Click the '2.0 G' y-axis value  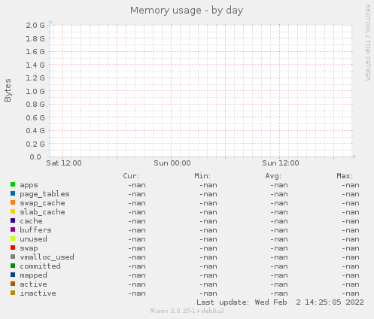click(35, 25)
